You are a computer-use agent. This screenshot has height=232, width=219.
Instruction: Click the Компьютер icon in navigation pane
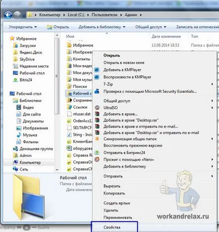tap(16, 162)
